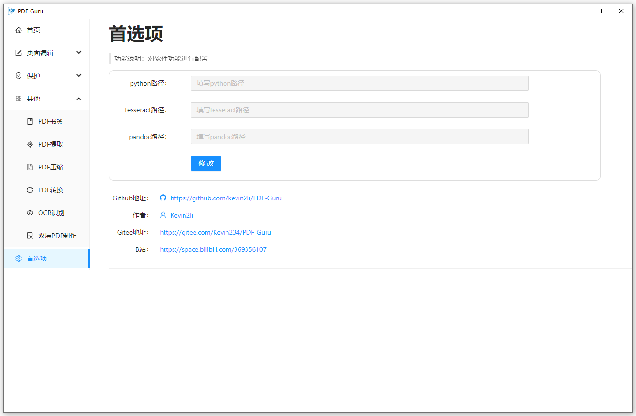Click the eye icon beside OCR识别
Screen dimensions: 636x416
click(x=30, y=213)
